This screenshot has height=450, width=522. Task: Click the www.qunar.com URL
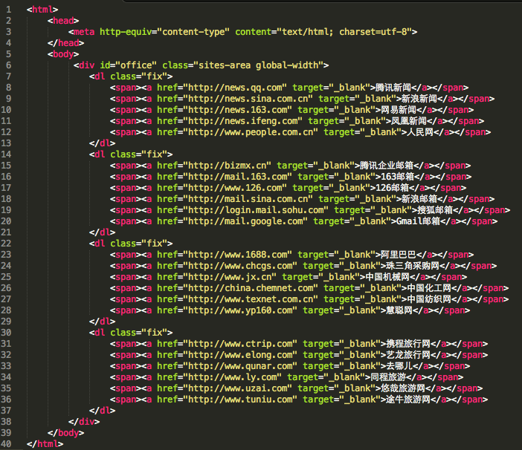click(x=240, y=366)
